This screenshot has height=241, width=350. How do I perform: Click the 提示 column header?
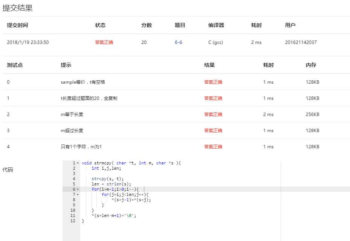click(x=66, y=65)
